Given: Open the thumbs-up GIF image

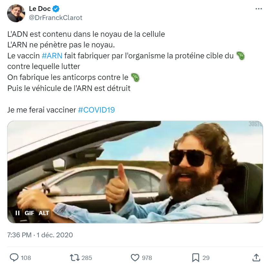Looking at the screenshot, I should (x=135, y=172).
